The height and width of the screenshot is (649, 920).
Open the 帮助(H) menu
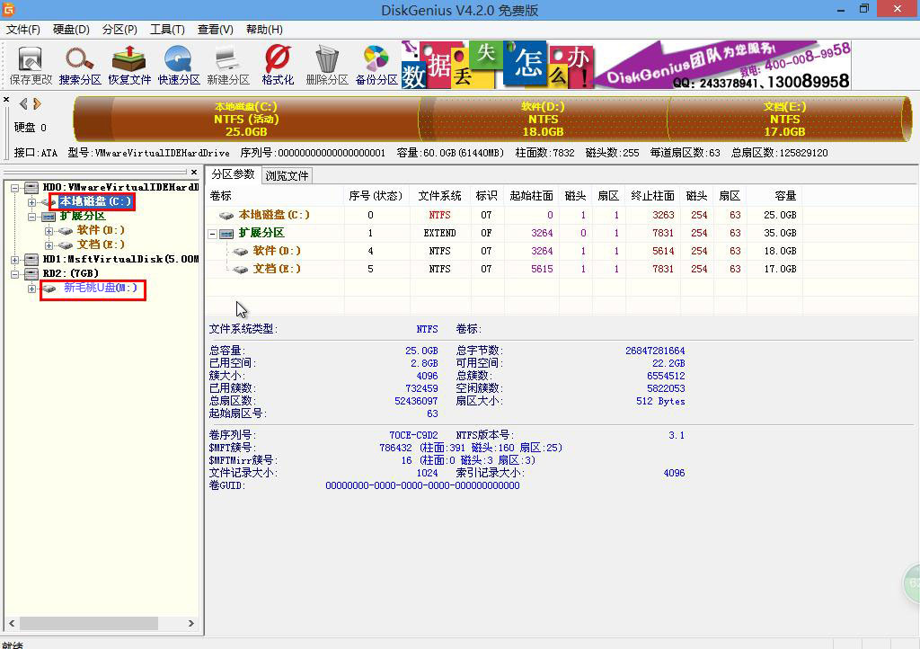[x=264, y=30]
